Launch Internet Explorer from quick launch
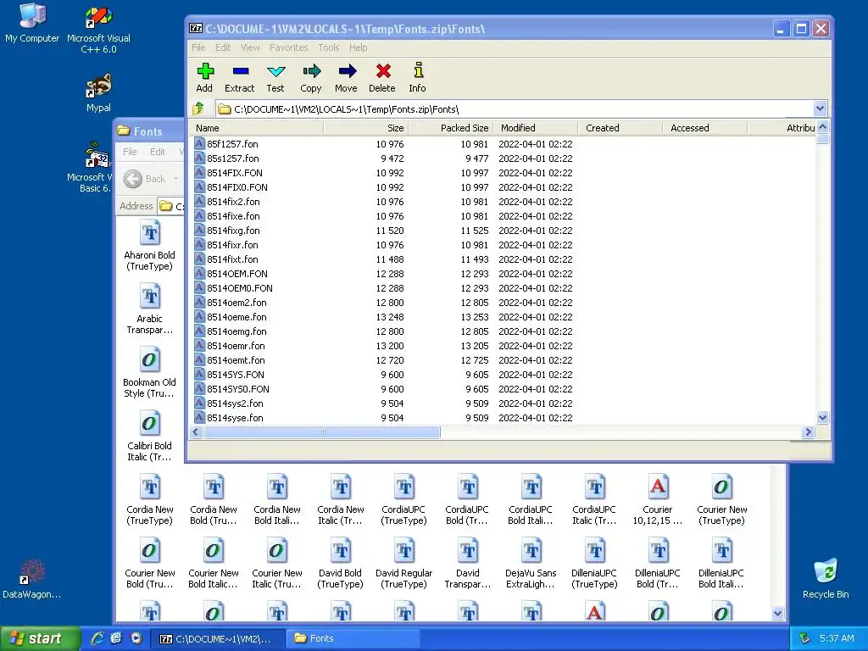 pos(98,638)
